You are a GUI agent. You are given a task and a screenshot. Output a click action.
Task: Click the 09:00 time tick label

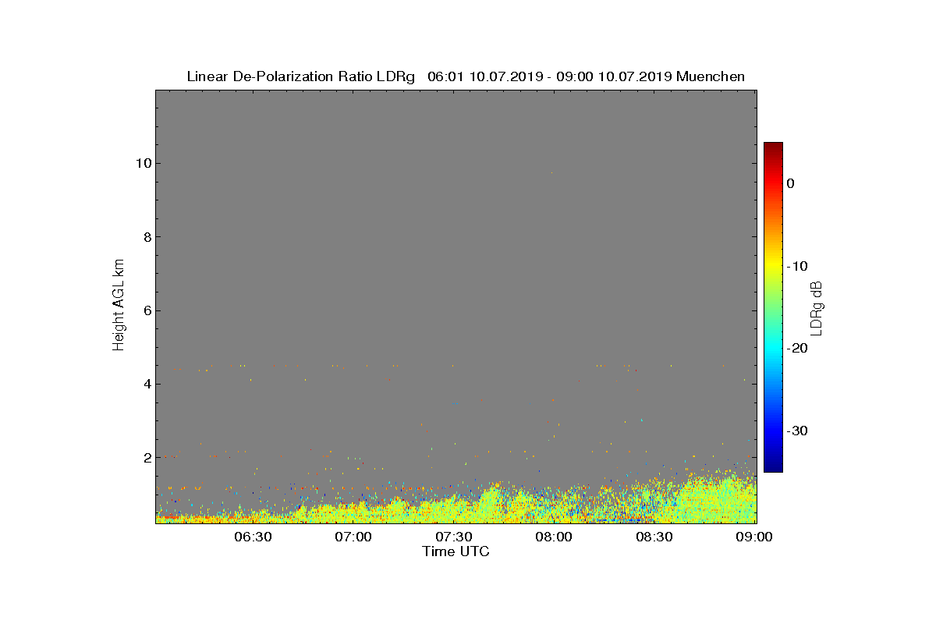tap(755, 537)
